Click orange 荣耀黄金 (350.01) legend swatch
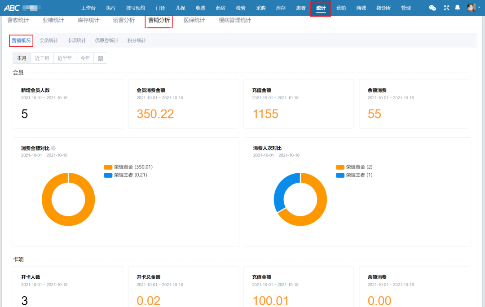 tap(108, 167)
